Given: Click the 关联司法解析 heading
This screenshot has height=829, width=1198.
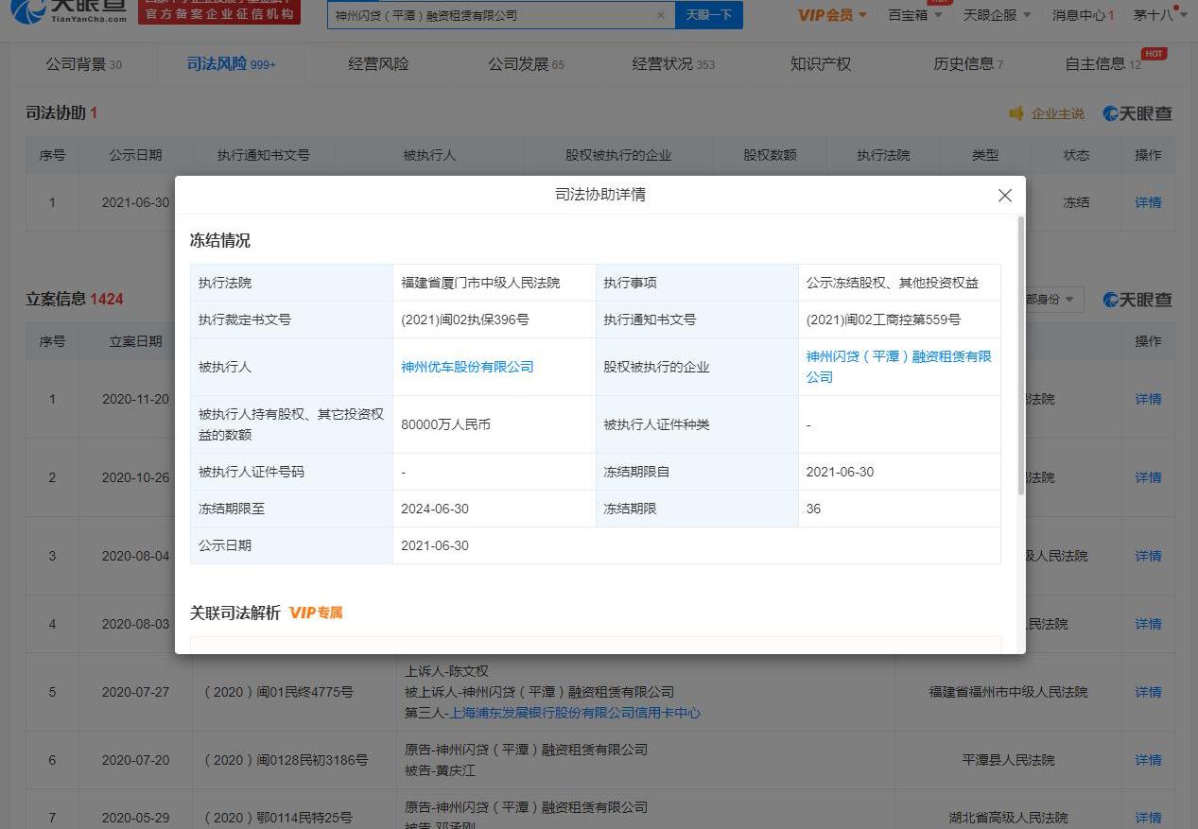Looking at the screenshot, I should coord(235,613).
